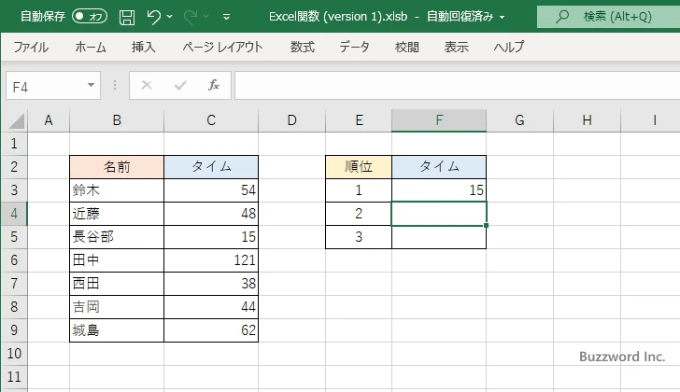Select the cell containing 田中
Image resolution: width=680 pixels, height=392 pixels.
117,260
